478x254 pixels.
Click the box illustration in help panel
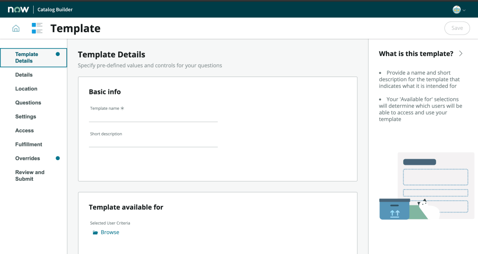[394, 209]
